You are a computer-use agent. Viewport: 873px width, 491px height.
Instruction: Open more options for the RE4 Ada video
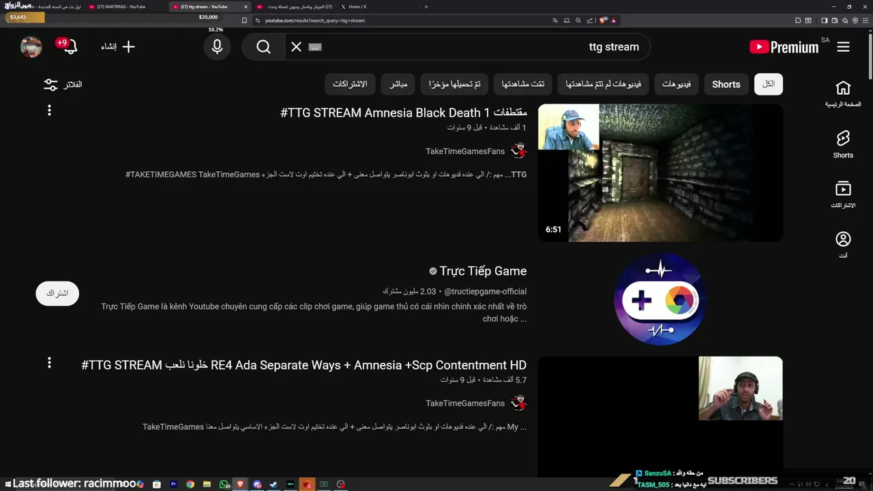point(49,363)
